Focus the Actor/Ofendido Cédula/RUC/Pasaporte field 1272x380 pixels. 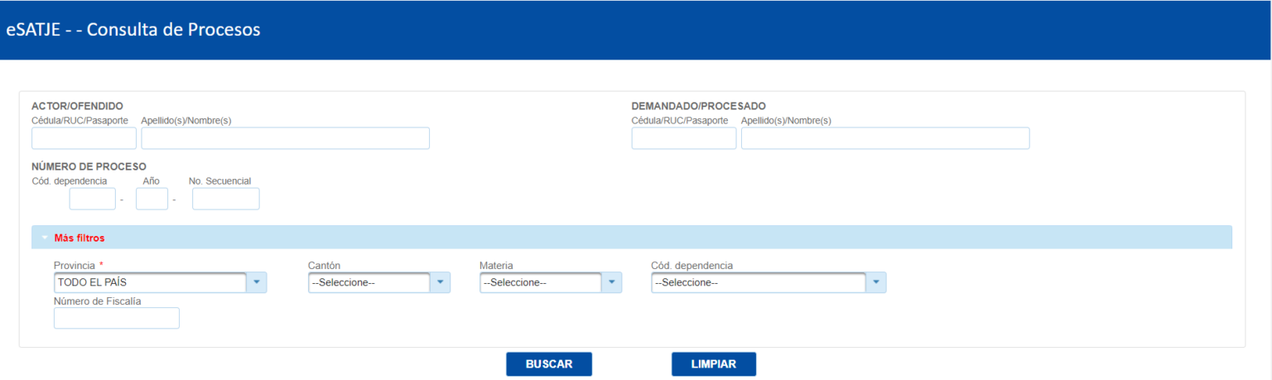84,138
